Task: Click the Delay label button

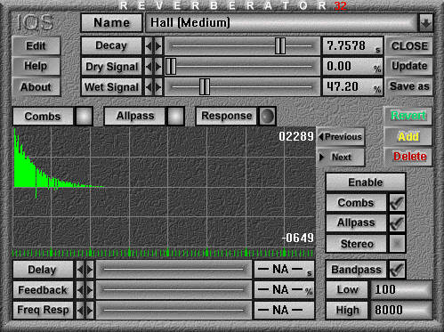Action: [x=43, y=270]
